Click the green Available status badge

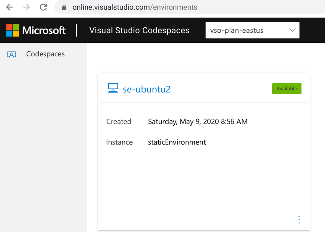pos(287,89)
